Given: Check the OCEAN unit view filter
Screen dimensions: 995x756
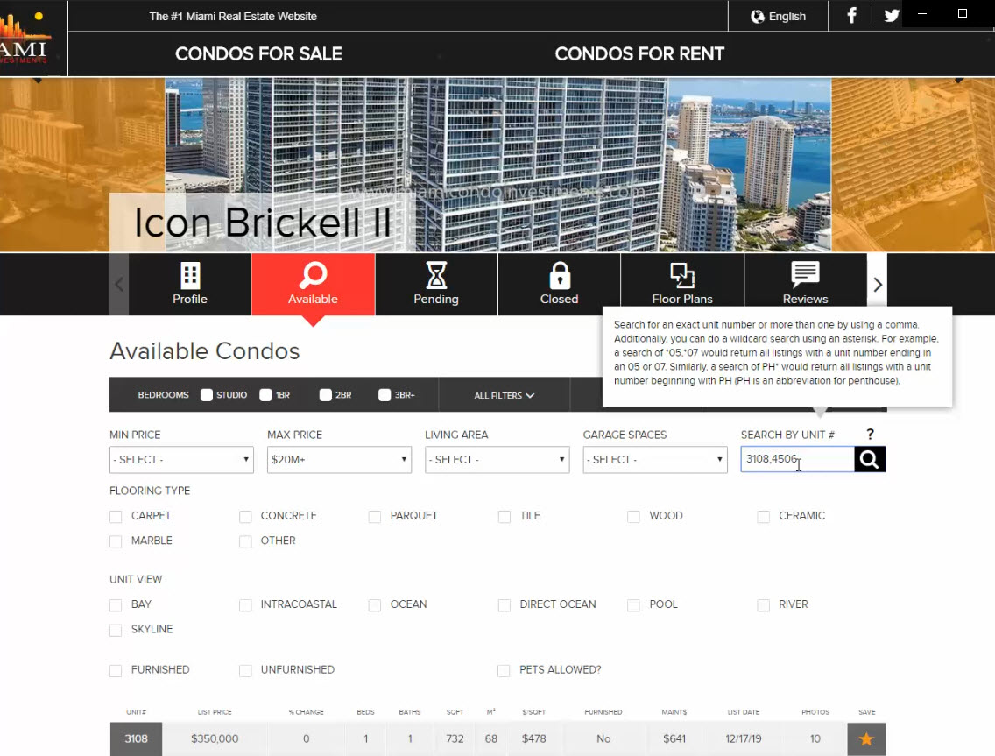Looking at the screenshot, I should (374, 604).
